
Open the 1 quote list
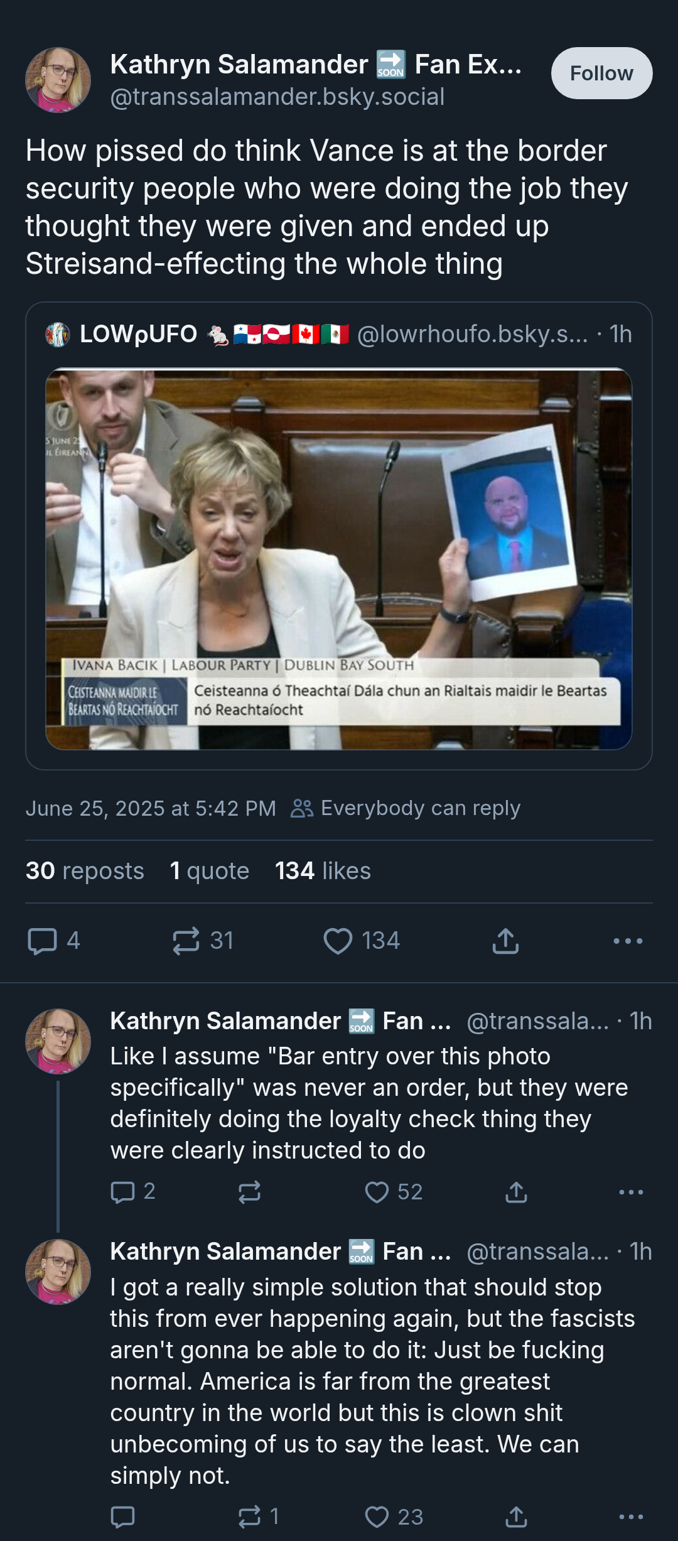(x=210, y=871)
